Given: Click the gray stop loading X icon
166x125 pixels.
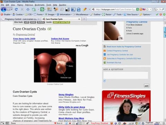Looking at the screenshot, I should click(x=22, y=9).
